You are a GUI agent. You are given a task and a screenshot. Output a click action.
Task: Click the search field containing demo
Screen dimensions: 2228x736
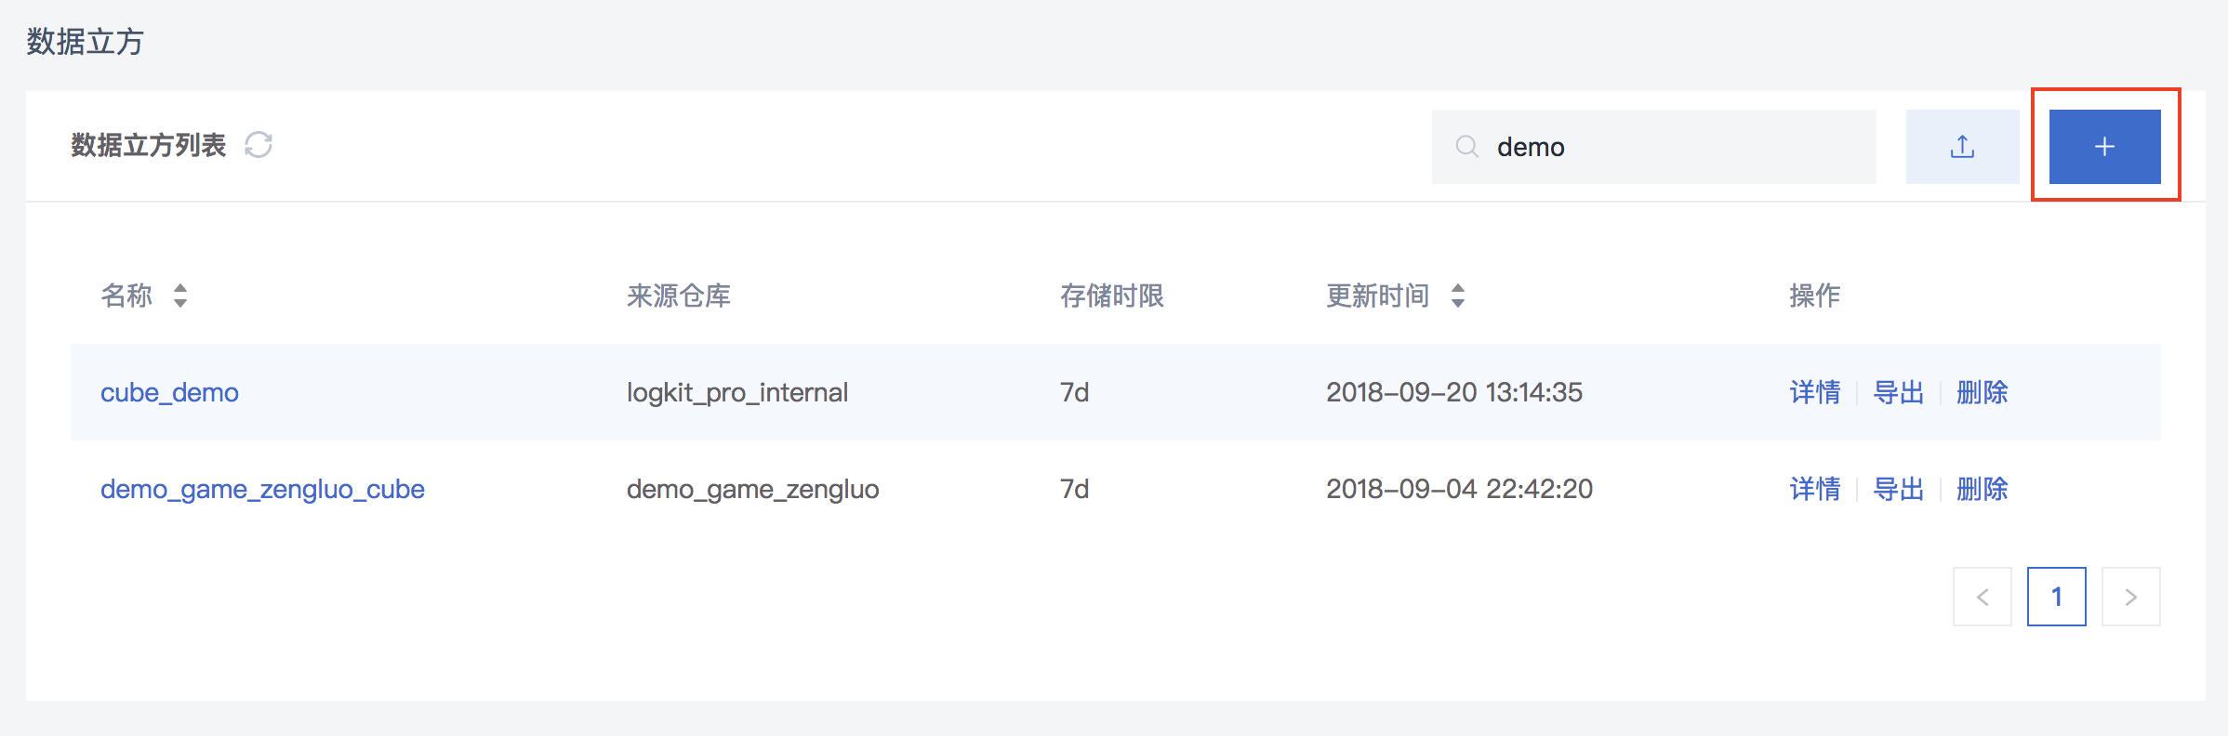pos(1653,147)
